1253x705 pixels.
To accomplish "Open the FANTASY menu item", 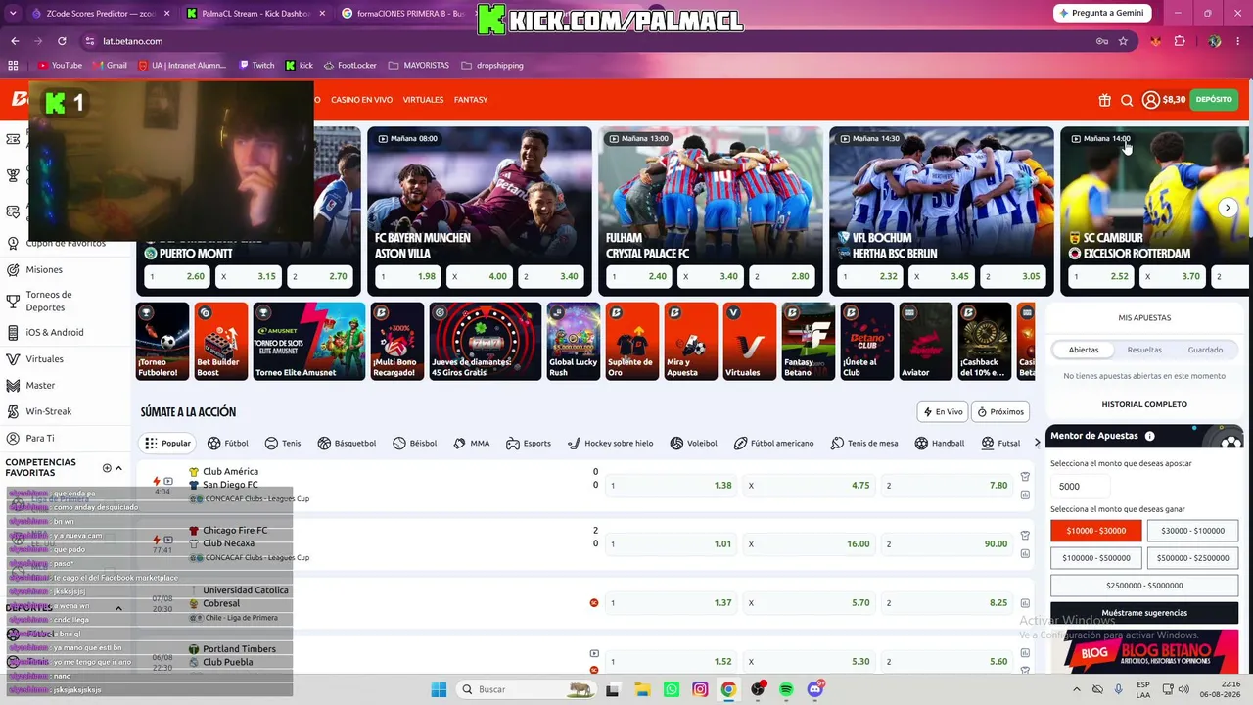I will (471, 100).
